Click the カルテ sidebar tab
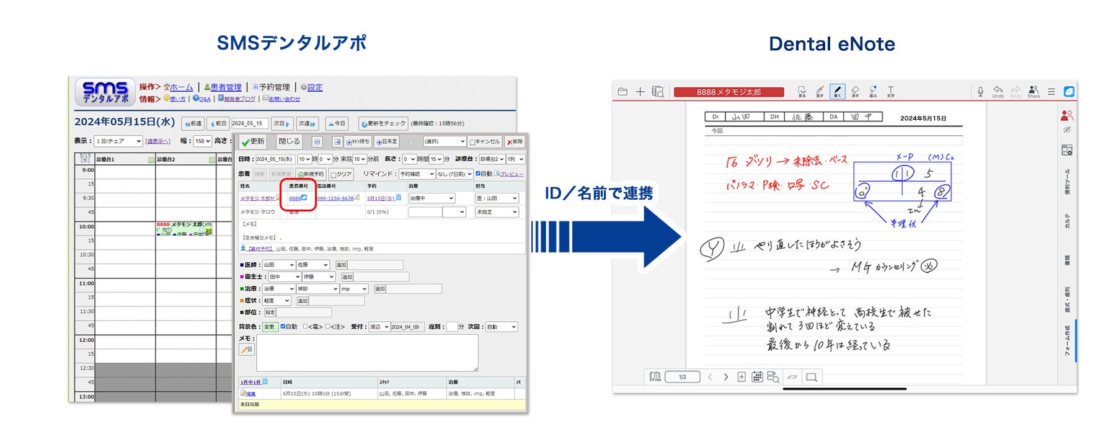Image resolution: width=1116 pixels, height=434 pixels. click(1067, 221)
